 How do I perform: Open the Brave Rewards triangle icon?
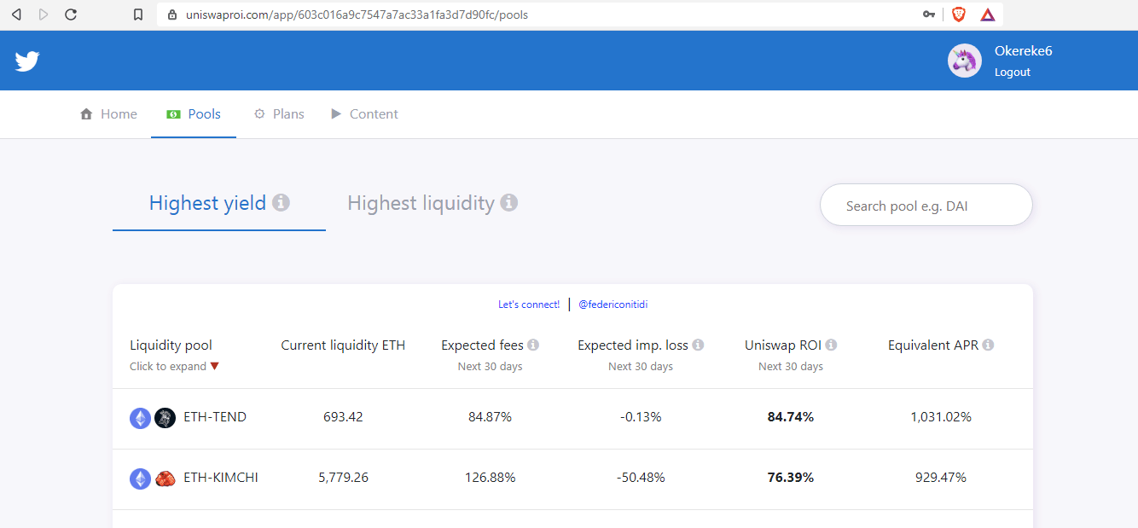tap(988, 15)
